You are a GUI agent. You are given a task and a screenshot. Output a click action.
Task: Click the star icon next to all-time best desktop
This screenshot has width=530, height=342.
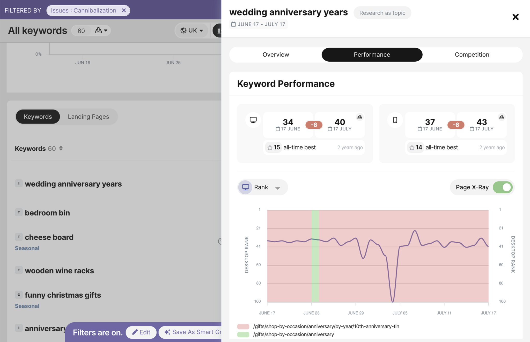pos(269,147)
